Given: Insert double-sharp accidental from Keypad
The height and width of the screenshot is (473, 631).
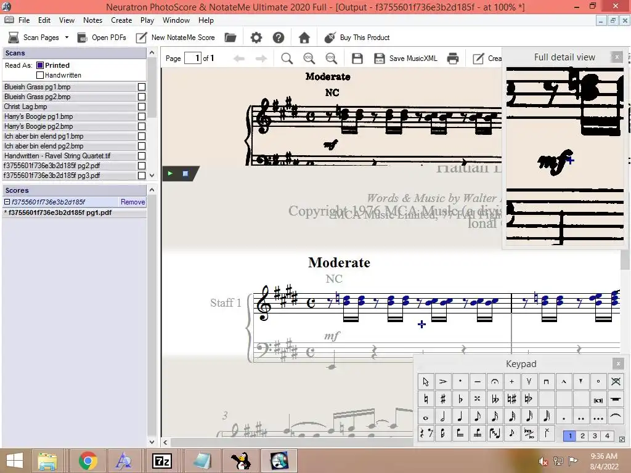Looking at the screenshot, I should (478, 398).
